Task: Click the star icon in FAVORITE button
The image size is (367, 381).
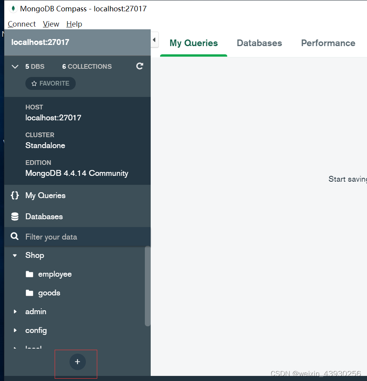Action: coord(34,84)
